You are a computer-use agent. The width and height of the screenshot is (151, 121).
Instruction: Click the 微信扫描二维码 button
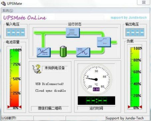(50, 108)
